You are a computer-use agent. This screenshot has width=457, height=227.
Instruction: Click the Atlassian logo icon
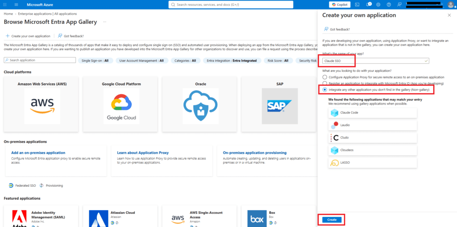click(x=99, y=219)
